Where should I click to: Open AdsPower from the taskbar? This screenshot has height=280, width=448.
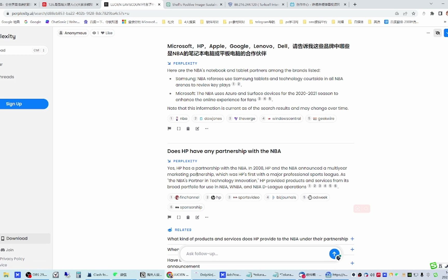230,275
